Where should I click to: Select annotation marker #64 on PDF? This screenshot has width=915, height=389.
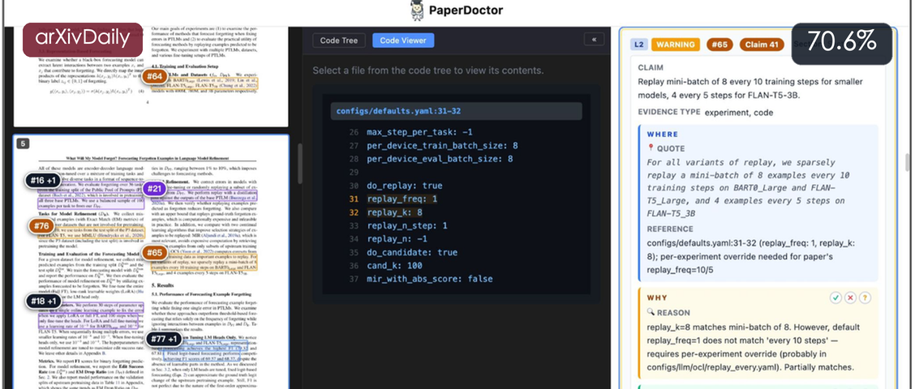[155, 76]
